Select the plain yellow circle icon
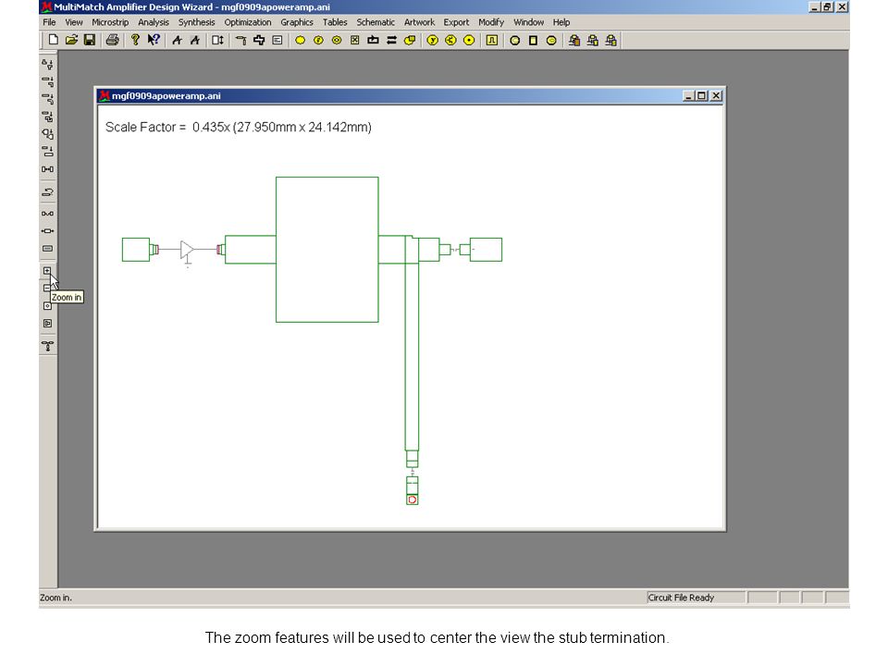This screenshot has height=666, width=888. [300, 40]
